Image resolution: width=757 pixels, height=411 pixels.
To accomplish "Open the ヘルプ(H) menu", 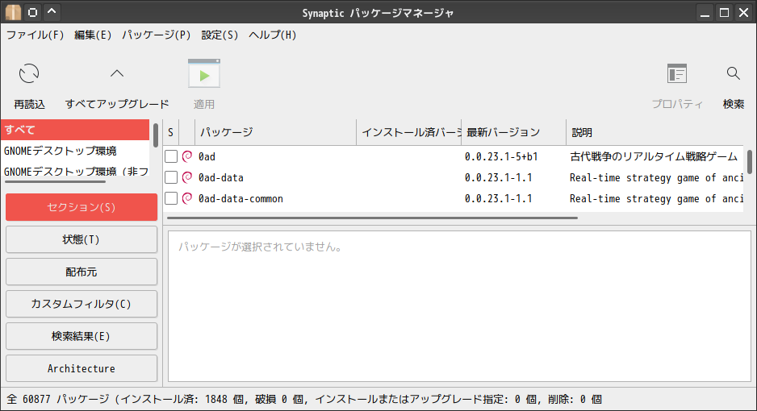I will pyautogui.click(x=272, y=35).
